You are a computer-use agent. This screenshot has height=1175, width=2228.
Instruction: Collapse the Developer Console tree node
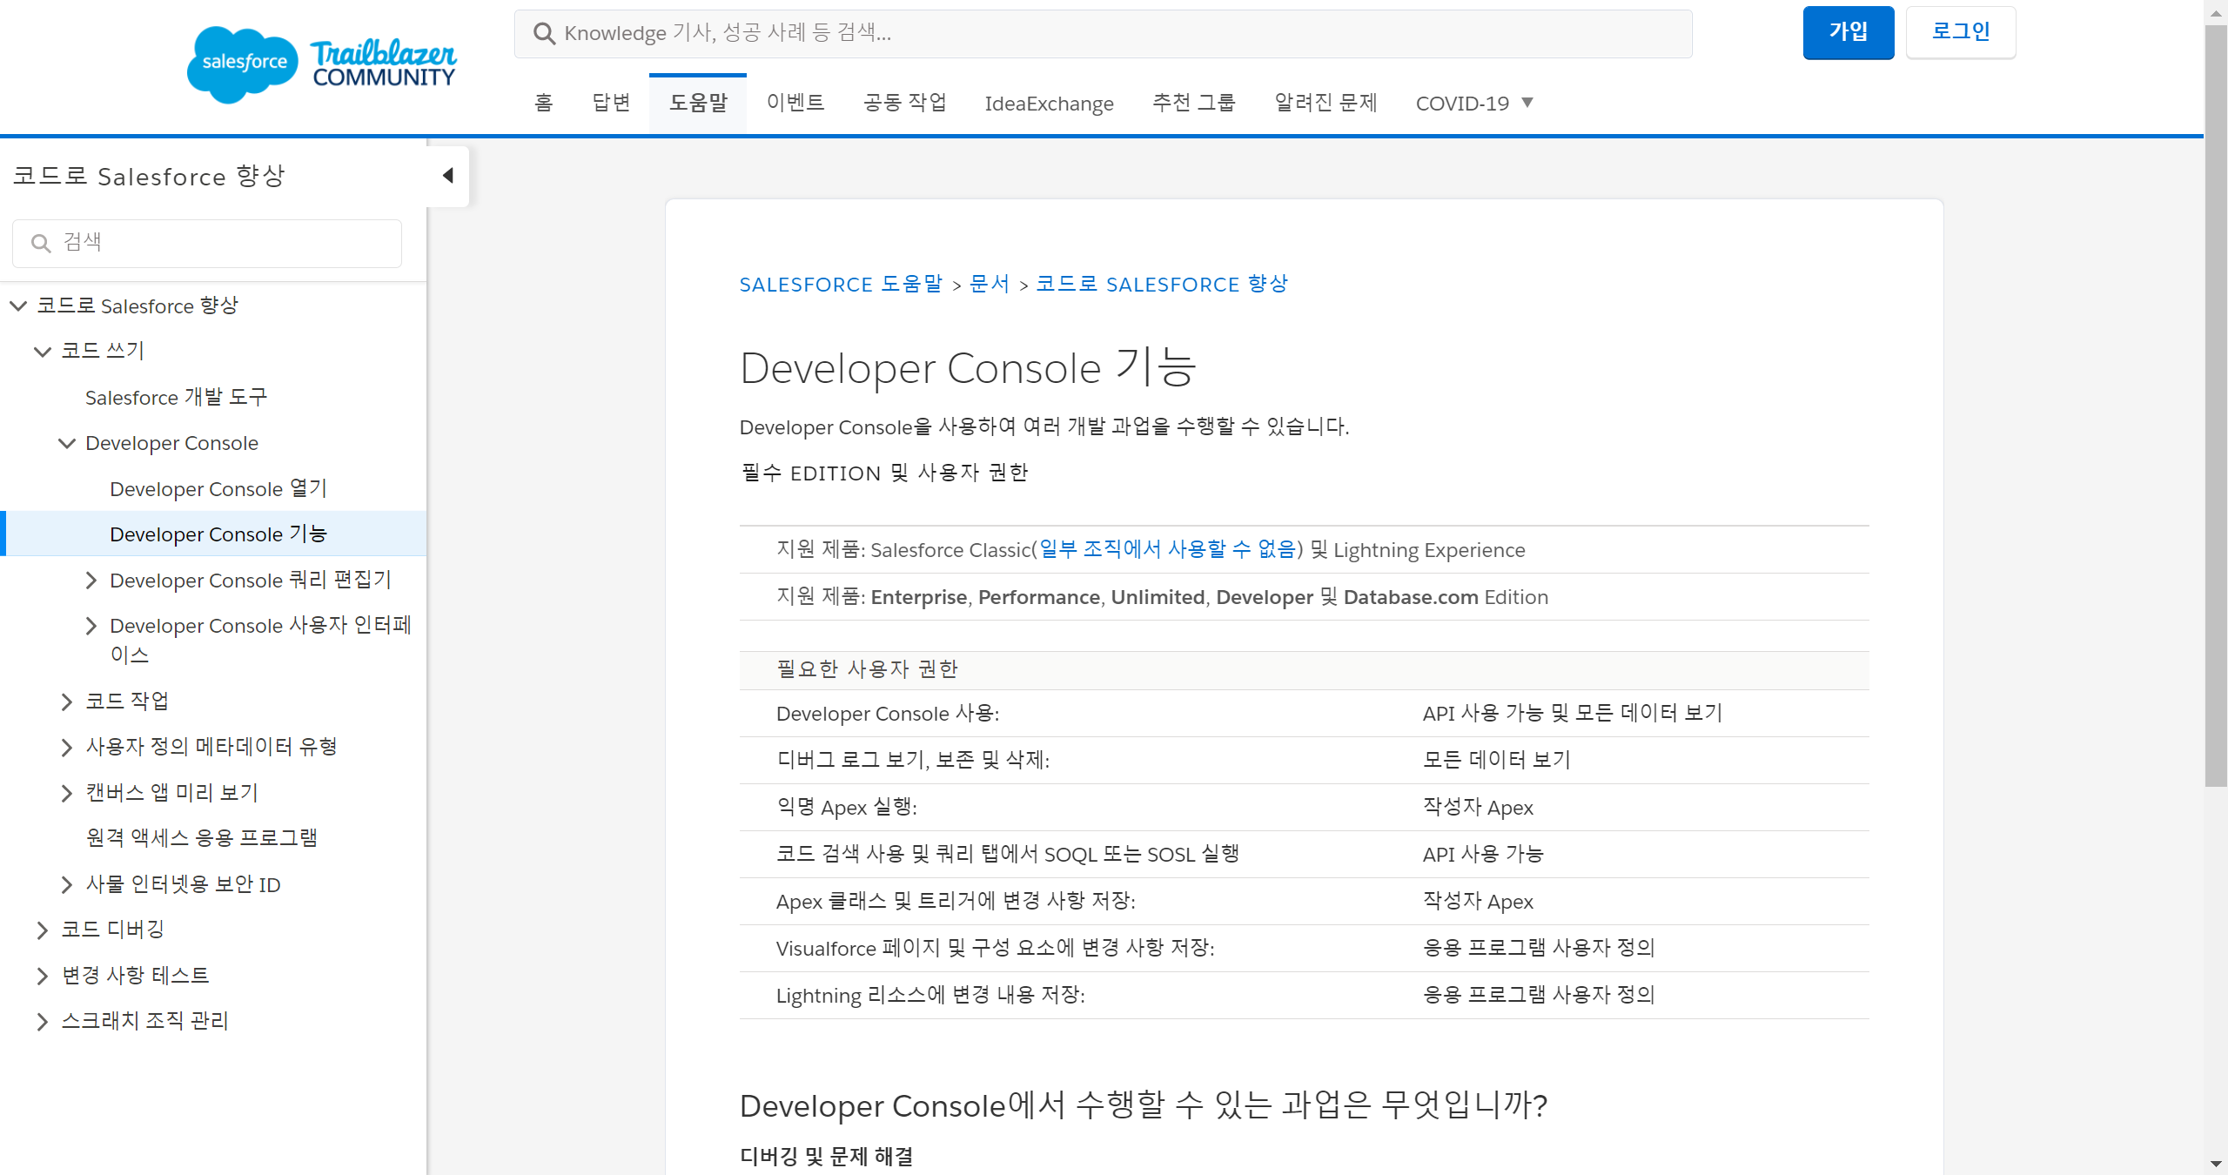66,444
